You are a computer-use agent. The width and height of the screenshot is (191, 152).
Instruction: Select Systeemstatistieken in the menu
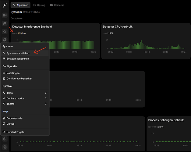coord(18,53)
